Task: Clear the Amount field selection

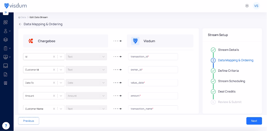Action: click(54, 96)
